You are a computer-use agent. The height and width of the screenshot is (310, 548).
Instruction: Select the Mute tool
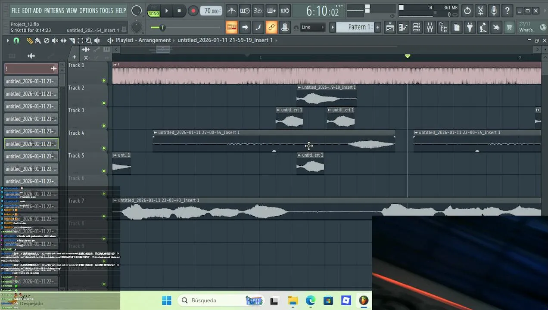[x=55, y=40]
